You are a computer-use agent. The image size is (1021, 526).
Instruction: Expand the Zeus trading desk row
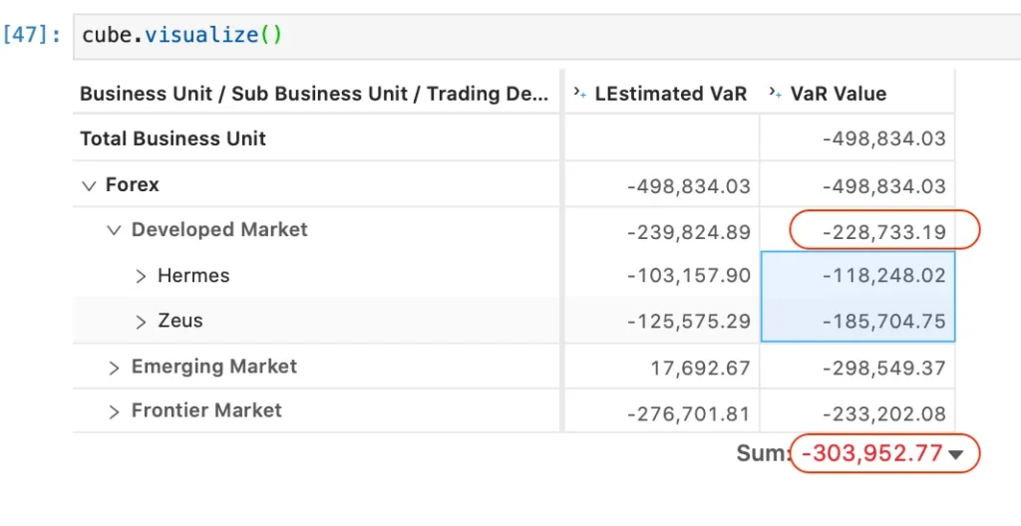141,322
